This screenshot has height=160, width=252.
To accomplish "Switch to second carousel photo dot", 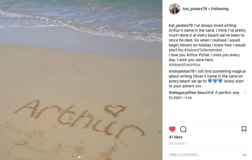I will click(x=82, y=157).
